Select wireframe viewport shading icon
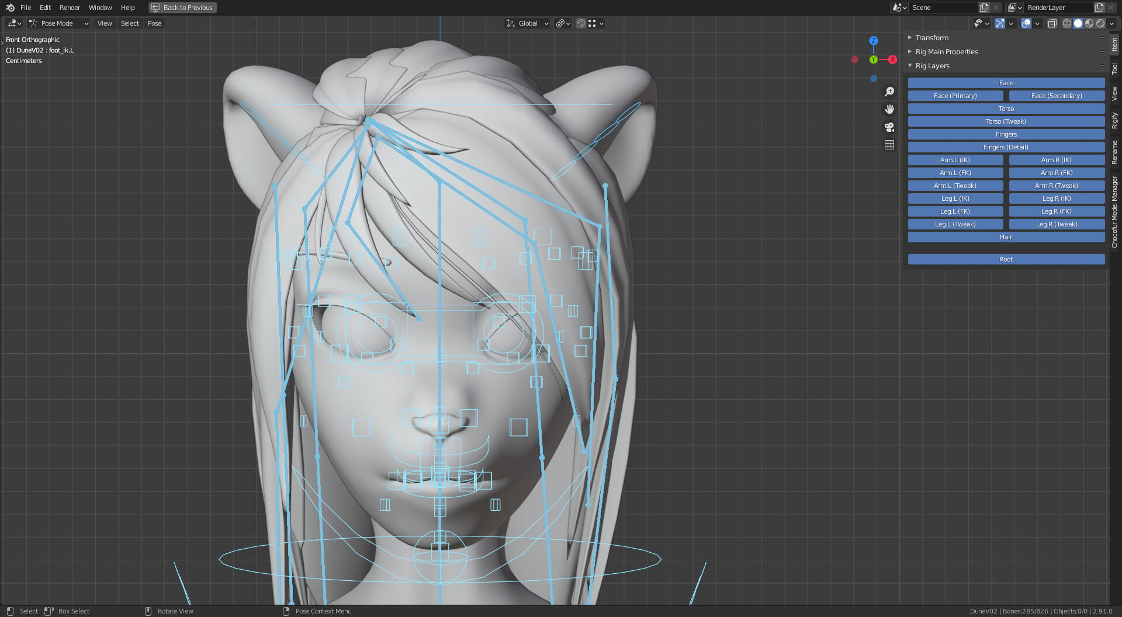The height and width of the screenshot is (617, 1122). point(1067,23)
